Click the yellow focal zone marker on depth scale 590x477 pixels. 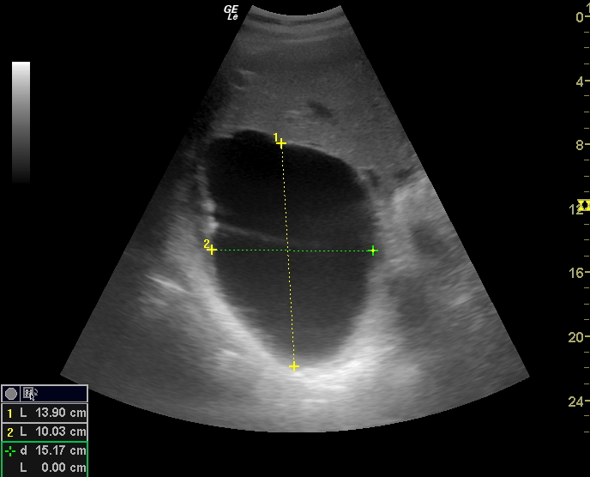coord(584,205)
